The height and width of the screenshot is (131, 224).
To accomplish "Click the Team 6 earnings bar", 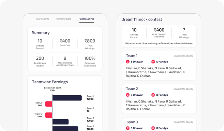I will (65, 129).
